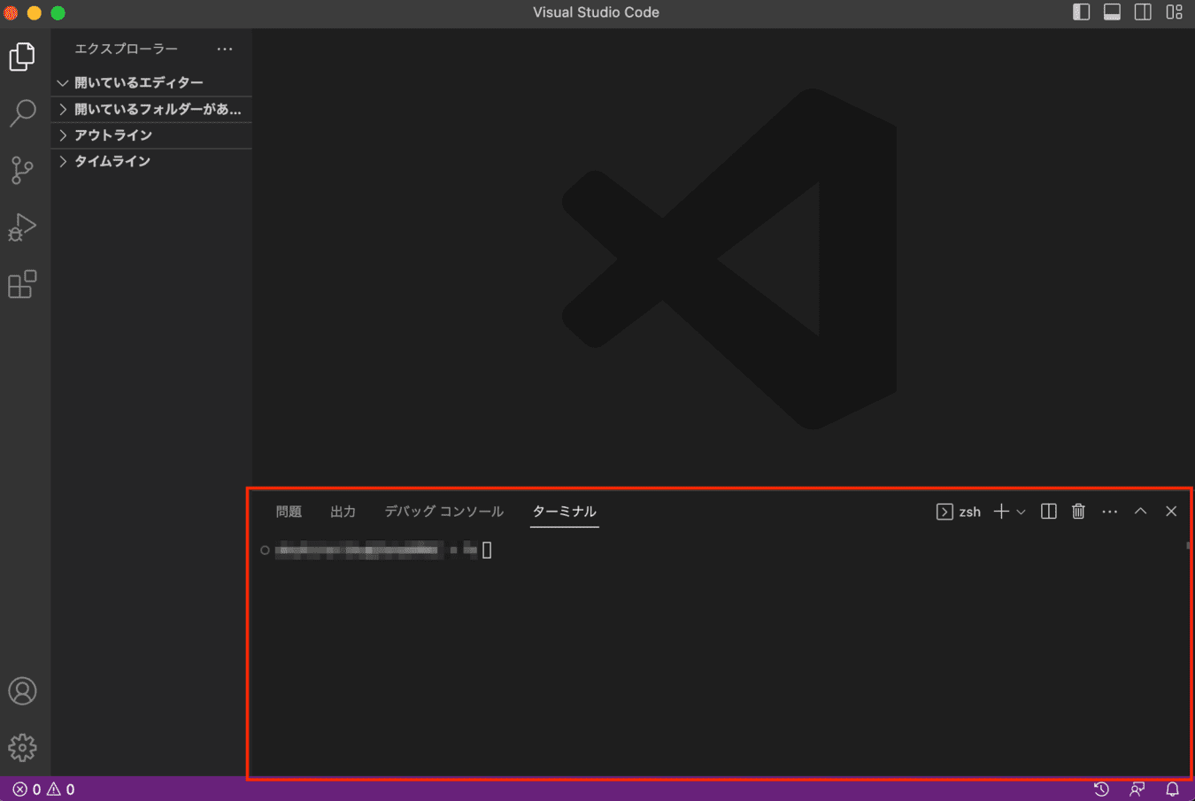This screenshot has height=801, width=1195.
Task: Switch to the 出力 panel tab
Action: point(343,512)
